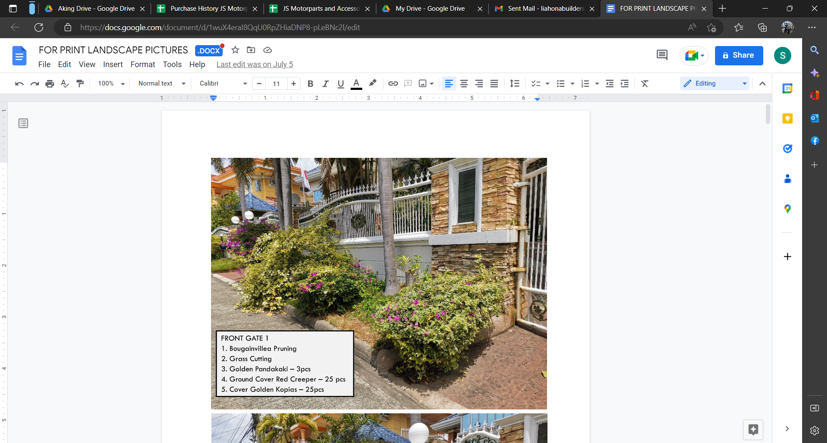Click the Clear formatting icon

click(644, 83)
